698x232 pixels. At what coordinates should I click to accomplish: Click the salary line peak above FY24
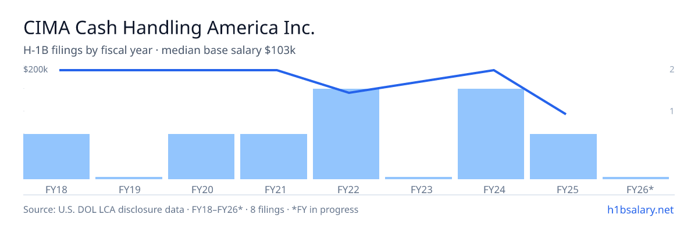[x=494, y=70]
